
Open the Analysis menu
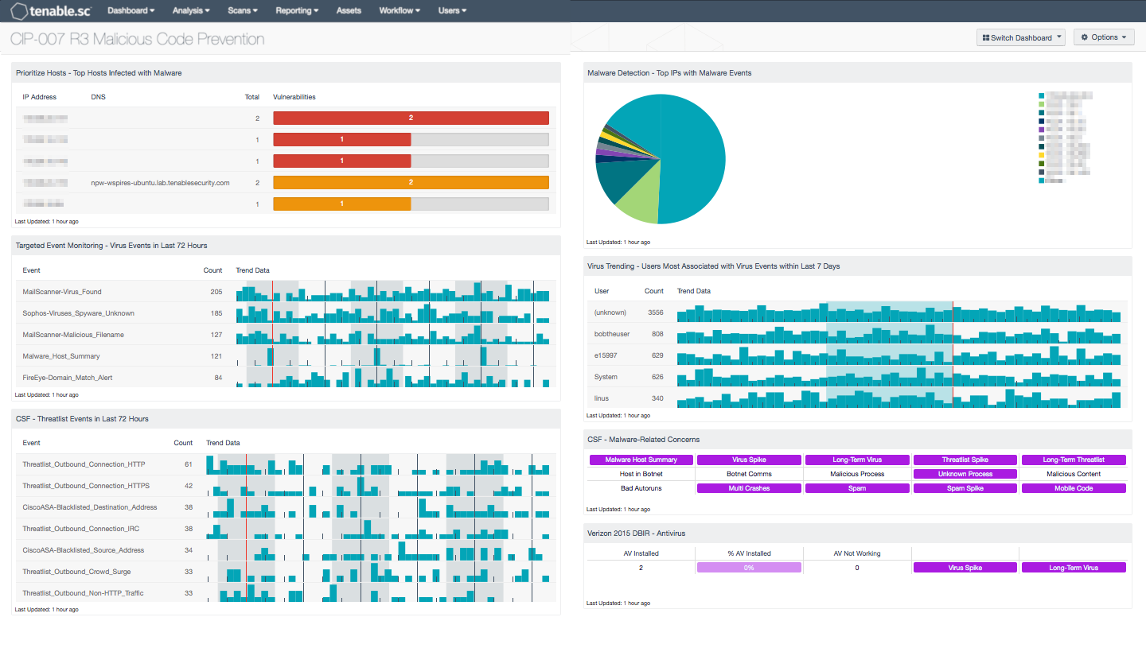[191, 11]
